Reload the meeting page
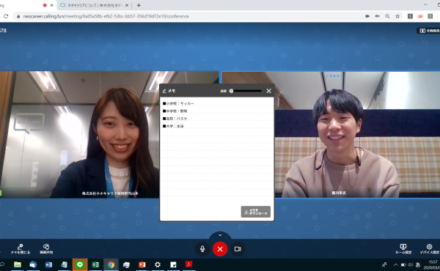 pyautogui.click(x=6, y=16)
